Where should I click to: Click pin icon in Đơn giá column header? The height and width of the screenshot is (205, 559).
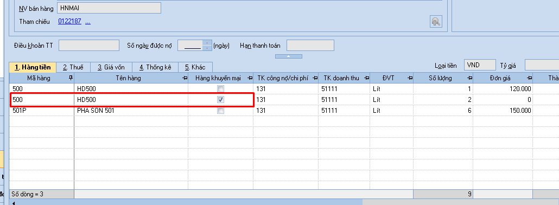(x=529, y=78)
